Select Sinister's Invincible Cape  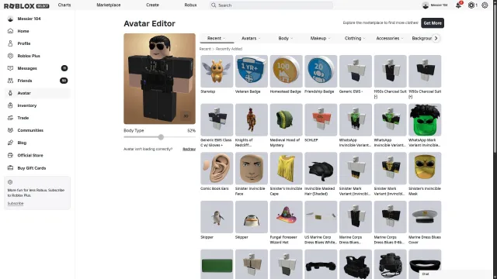tap(287, 168)
